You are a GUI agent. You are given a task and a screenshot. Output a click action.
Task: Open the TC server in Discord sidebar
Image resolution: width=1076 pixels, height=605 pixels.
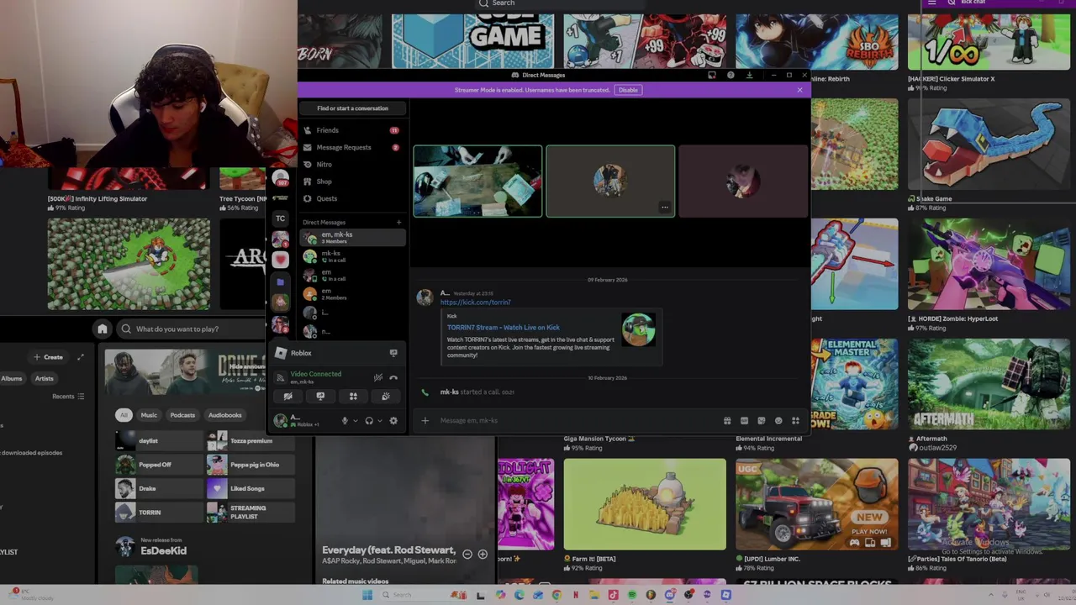coord(280,218)
